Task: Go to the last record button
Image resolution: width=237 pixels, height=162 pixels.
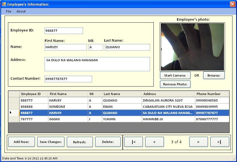Action: coord(220,142)
